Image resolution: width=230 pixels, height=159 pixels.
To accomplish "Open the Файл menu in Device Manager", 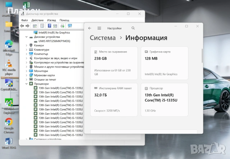I will [24, 20].
